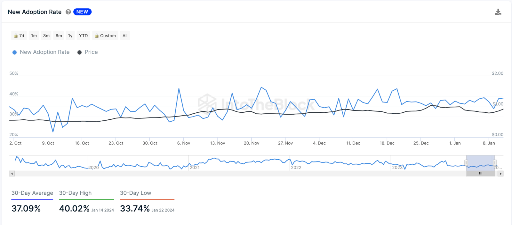This screenshot has height=225, width=512.
Task: Switch to the 6m time range
Action: tap(59, 35)
